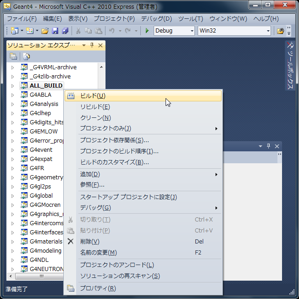Image resolution: width=299 pixels, height=299 pixels.
Task: Open the ツール(T) menu
Action: pos(191,19)
